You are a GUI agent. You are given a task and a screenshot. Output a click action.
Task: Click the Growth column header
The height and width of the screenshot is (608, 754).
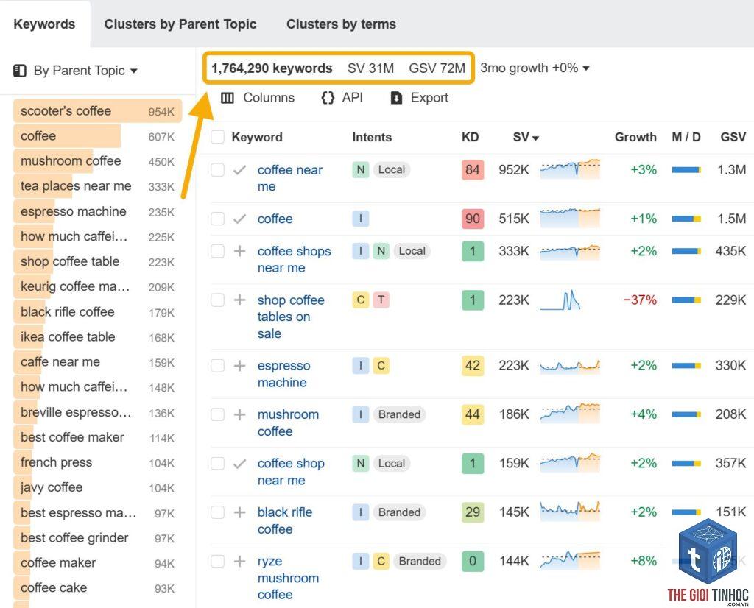point(635,137)
